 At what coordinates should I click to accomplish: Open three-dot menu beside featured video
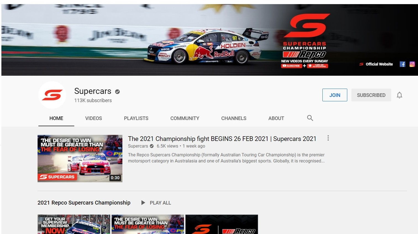tap(328, 138)
